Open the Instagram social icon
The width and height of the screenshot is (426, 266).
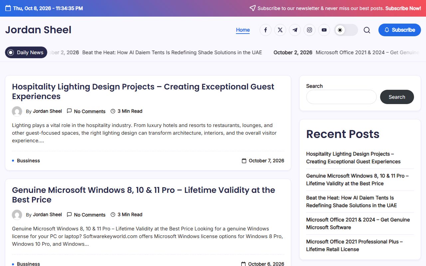(x=310, y=30)
